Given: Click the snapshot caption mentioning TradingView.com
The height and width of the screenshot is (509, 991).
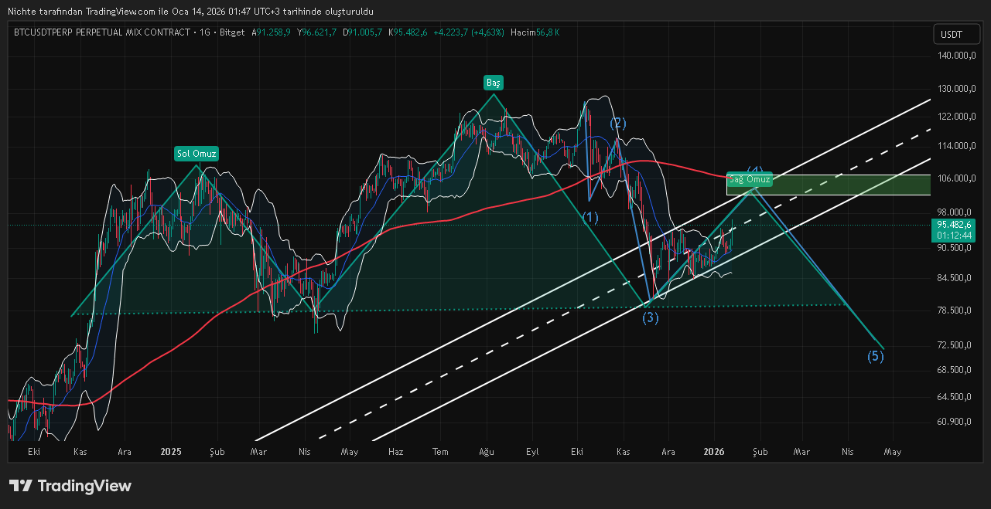Looking at the screenshot, I should [x=190, y=12].
